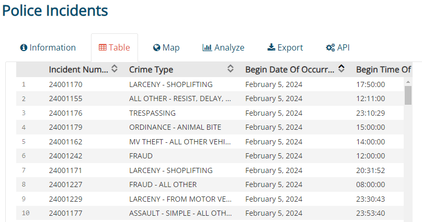Select incident 24001170 cell in row 1

coord(66,84)
